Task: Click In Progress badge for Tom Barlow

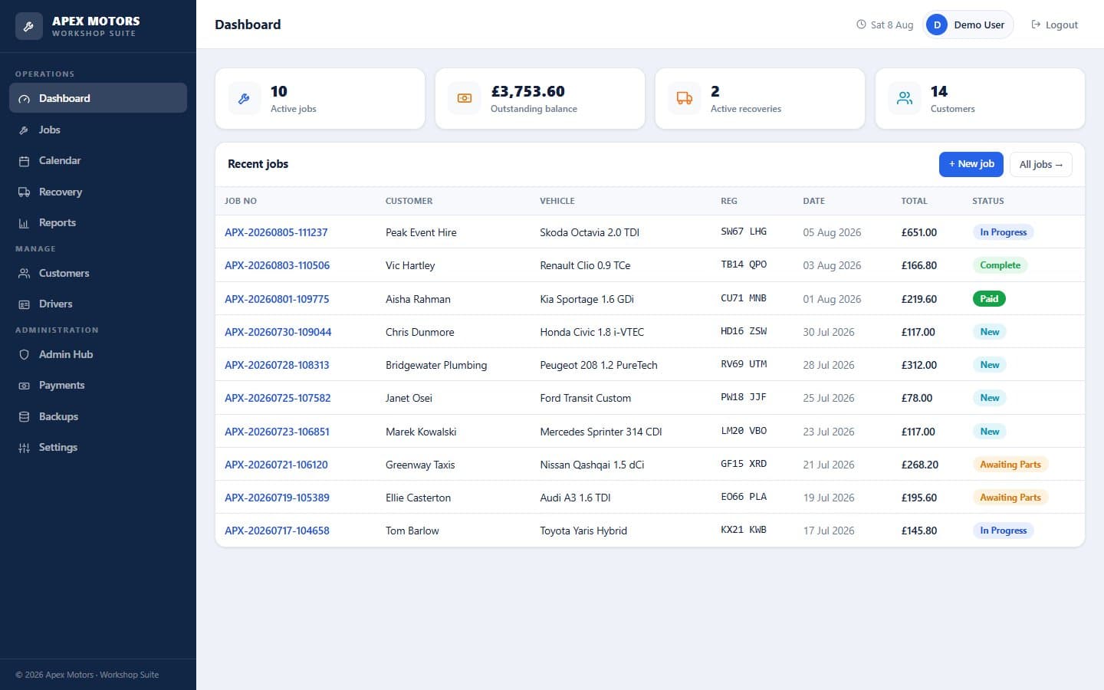Action: coord(1004,531)
